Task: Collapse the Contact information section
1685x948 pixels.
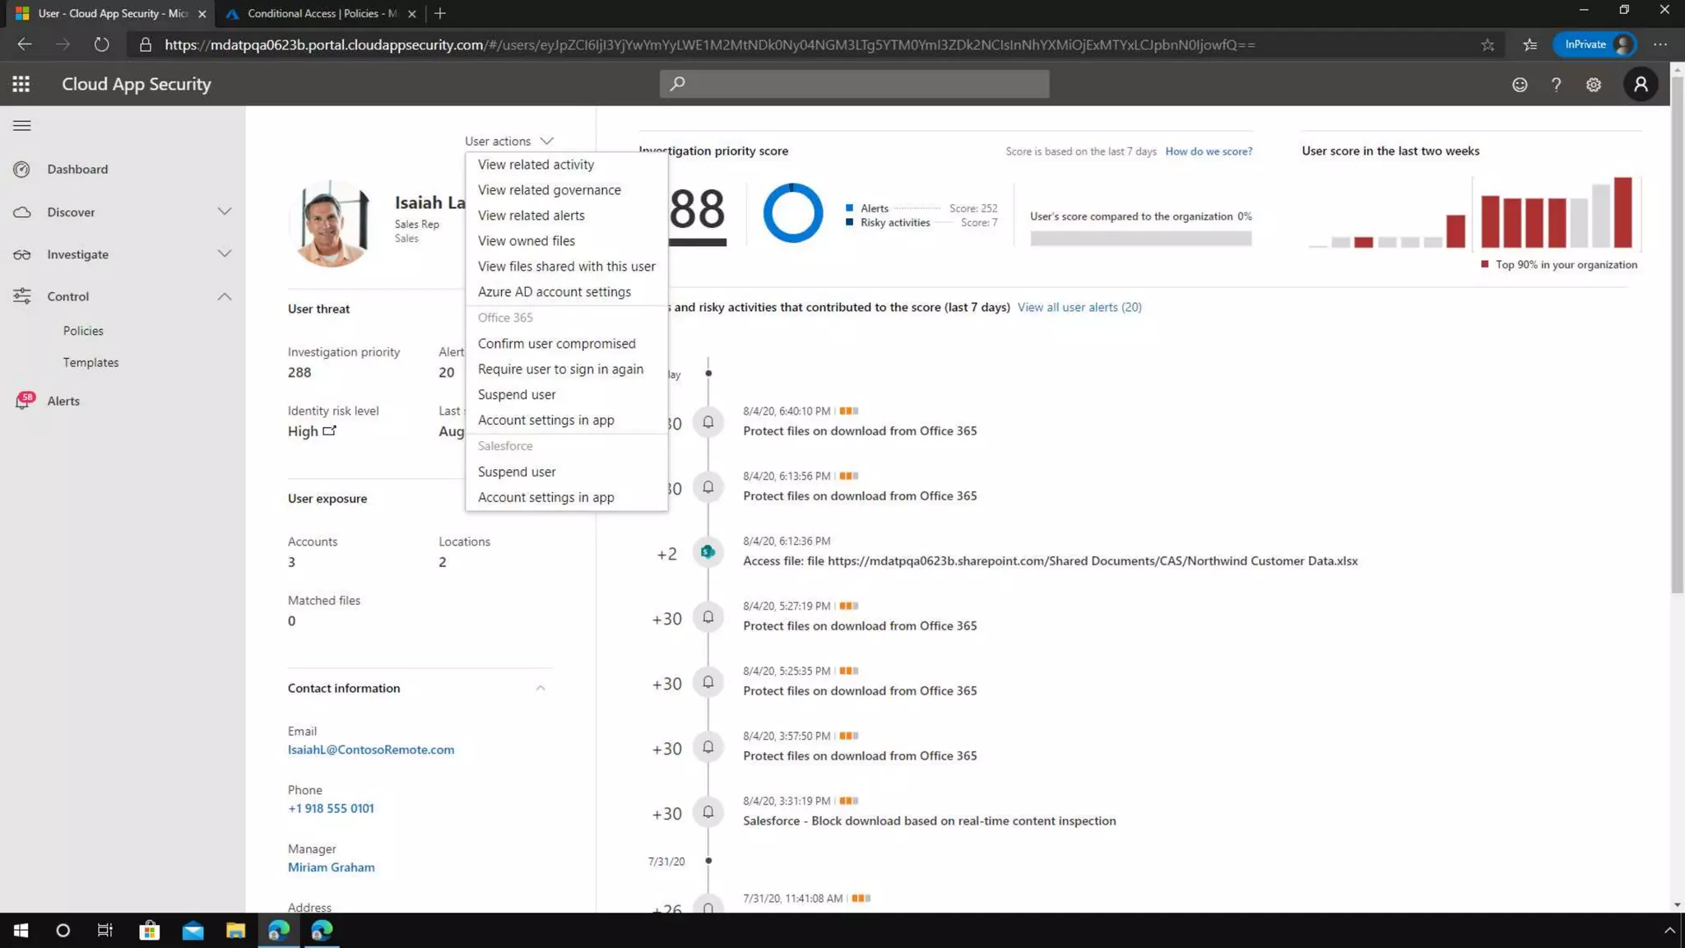Action: [540, 688]
